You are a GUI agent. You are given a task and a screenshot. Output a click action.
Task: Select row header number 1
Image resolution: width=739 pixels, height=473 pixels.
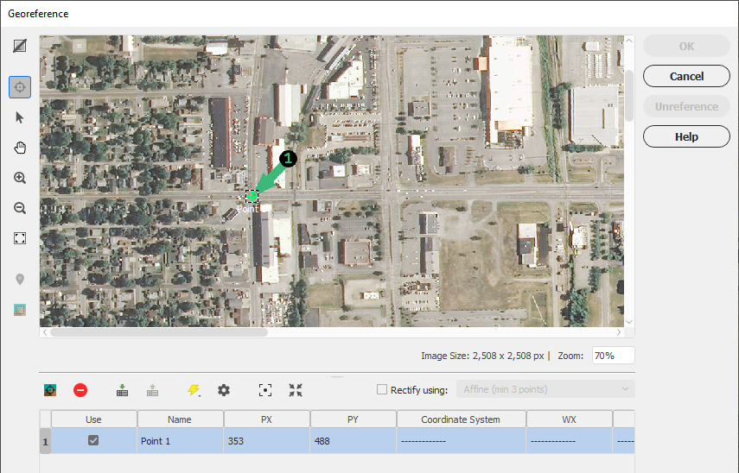(x=45, y=441)
